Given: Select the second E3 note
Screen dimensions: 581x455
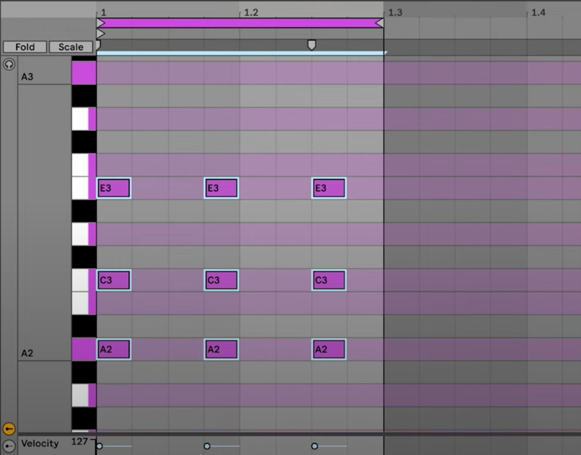Looking at the screenshot, I should click(x=222, y=188).
